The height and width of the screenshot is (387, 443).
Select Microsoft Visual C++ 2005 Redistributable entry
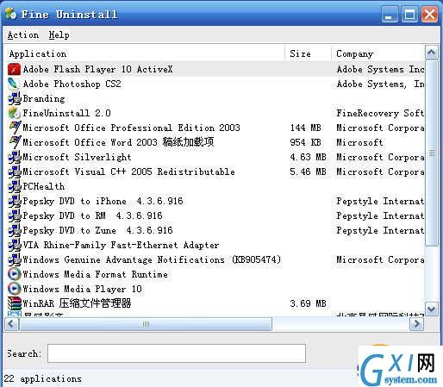coord(128,172)
